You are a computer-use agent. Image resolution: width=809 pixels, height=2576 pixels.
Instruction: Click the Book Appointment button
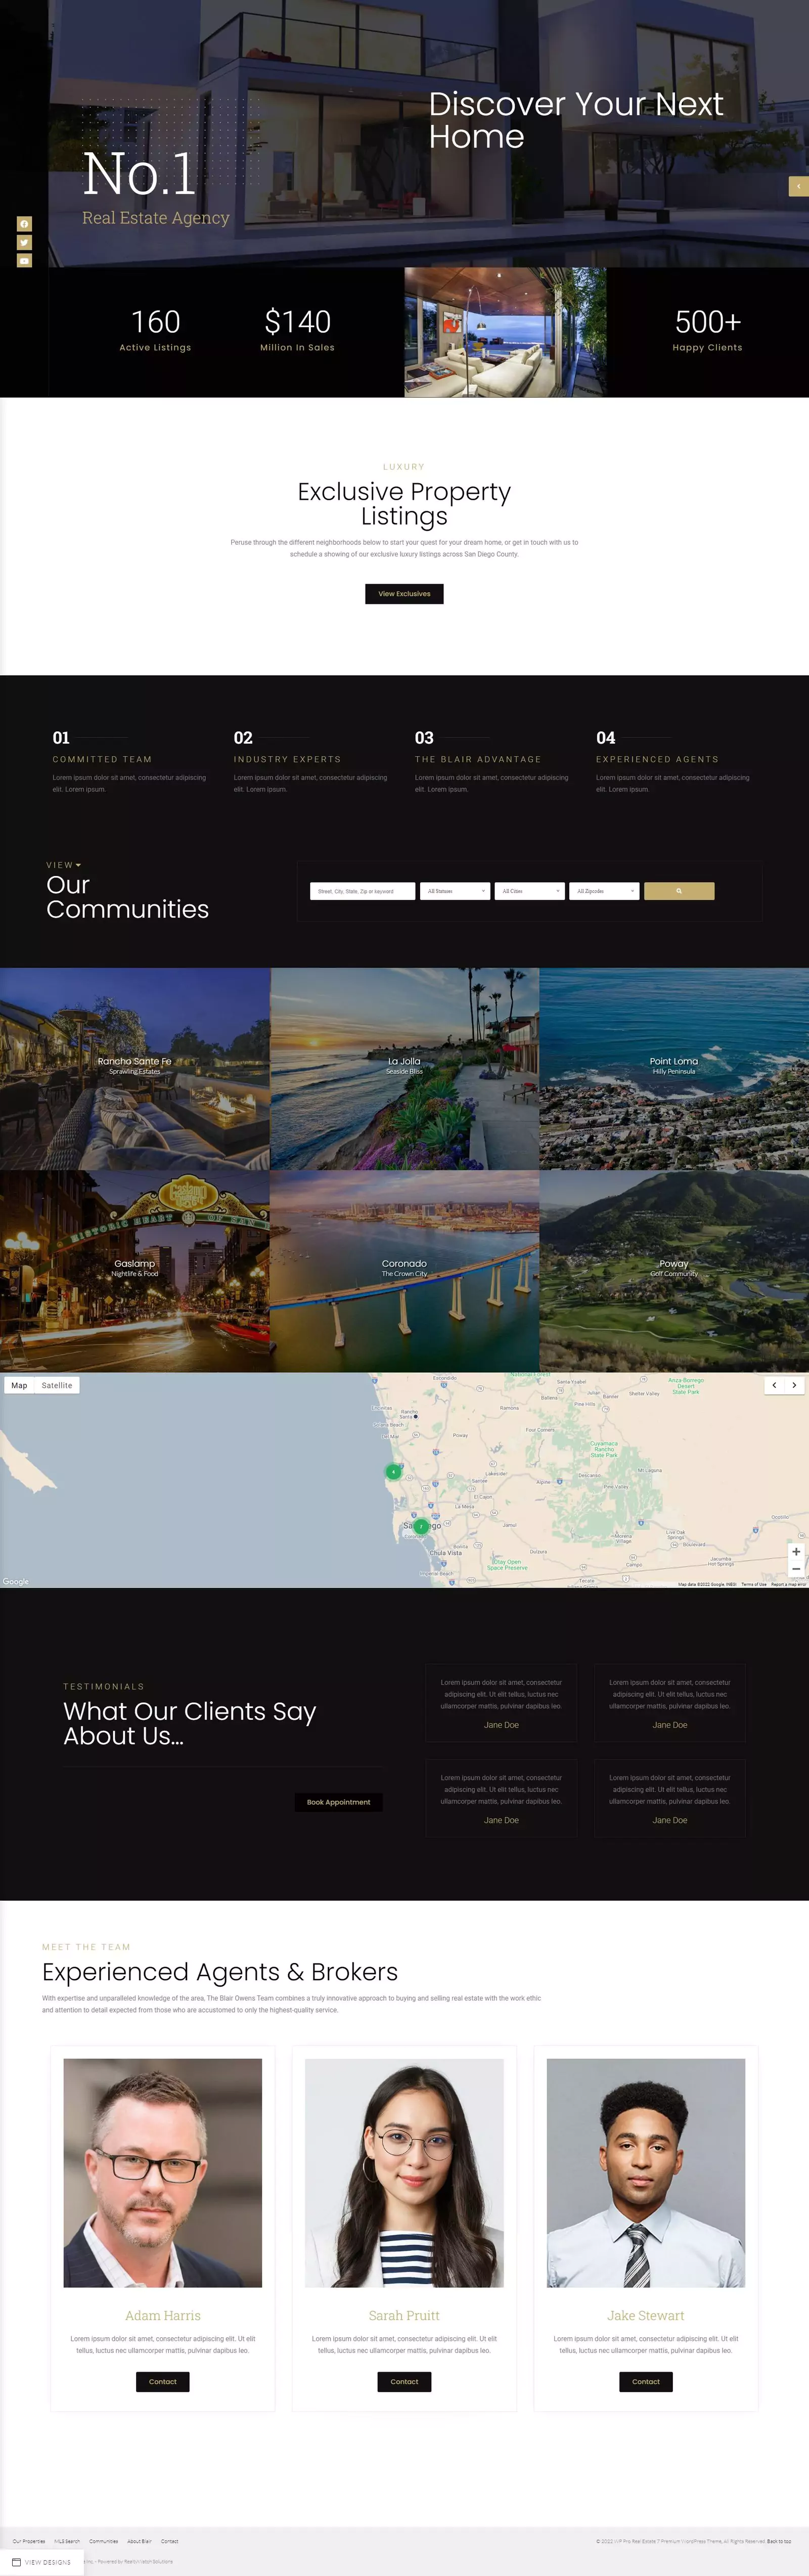click(x=338, y=1802)
